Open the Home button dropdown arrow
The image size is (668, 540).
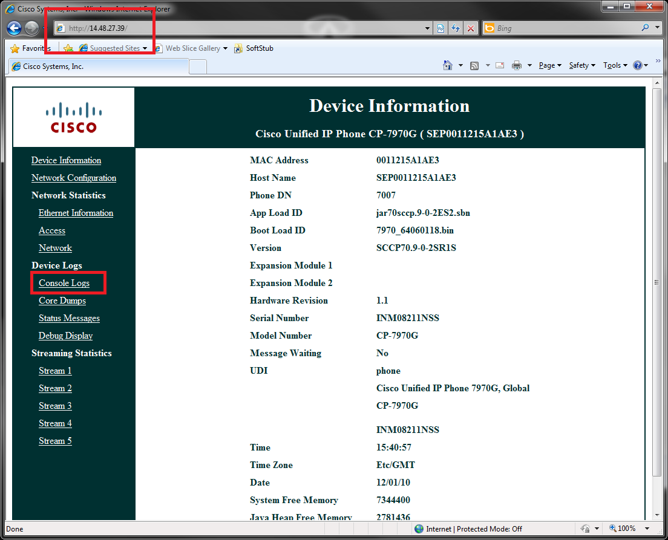pos(460,65)
